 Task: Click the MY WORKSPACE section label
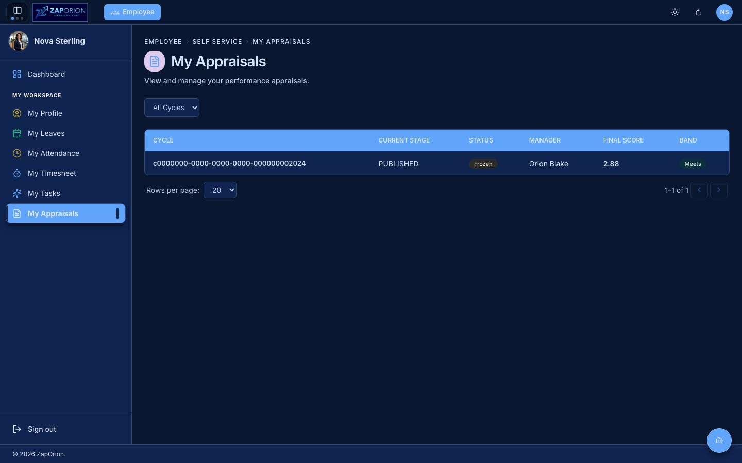pos(37,95)
